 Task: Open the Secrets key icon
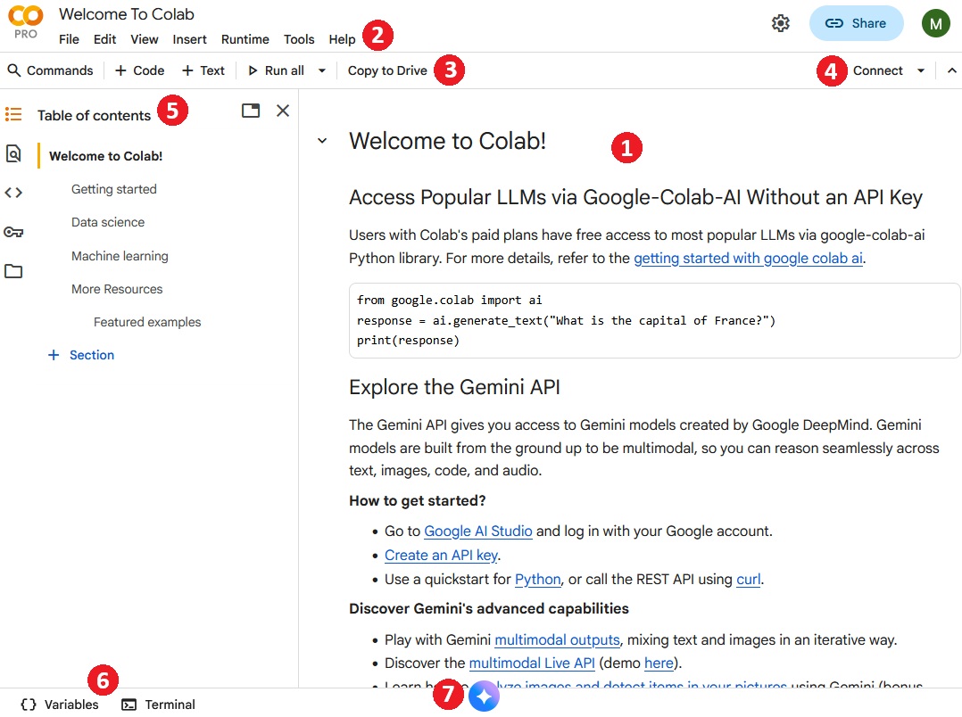[13, 232]
